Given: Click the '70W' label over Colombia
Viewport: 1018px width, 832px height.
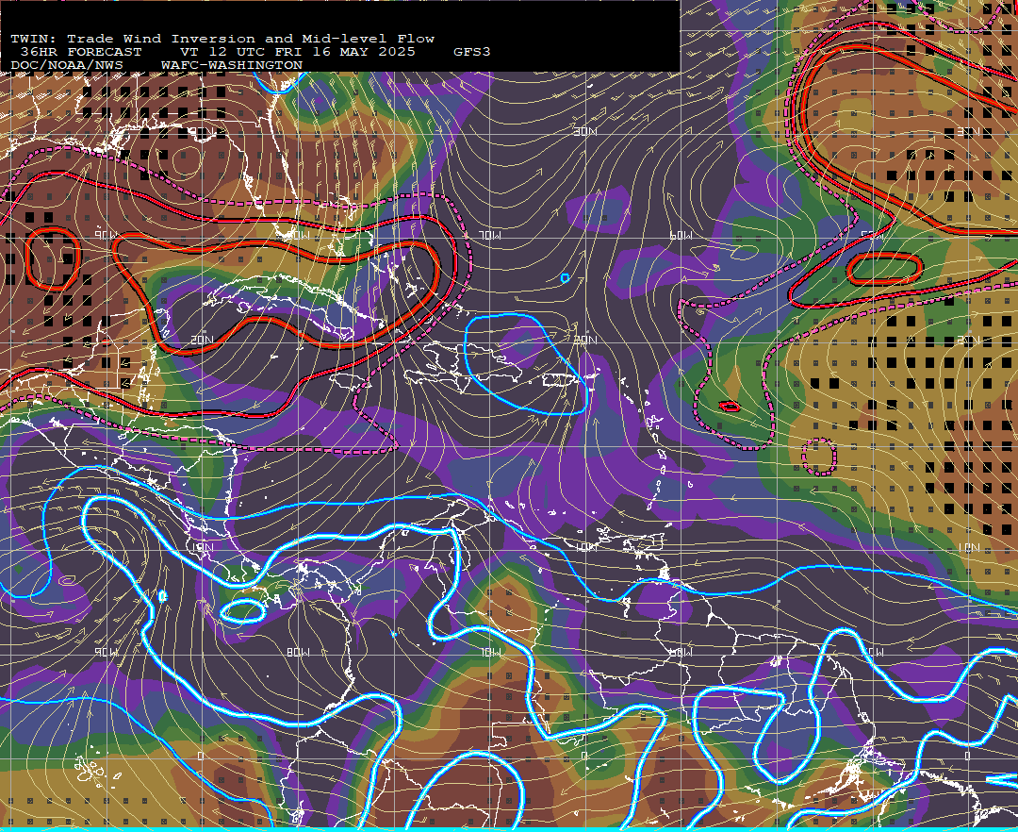Looking at the screenshot, I should tap(490, 652).
